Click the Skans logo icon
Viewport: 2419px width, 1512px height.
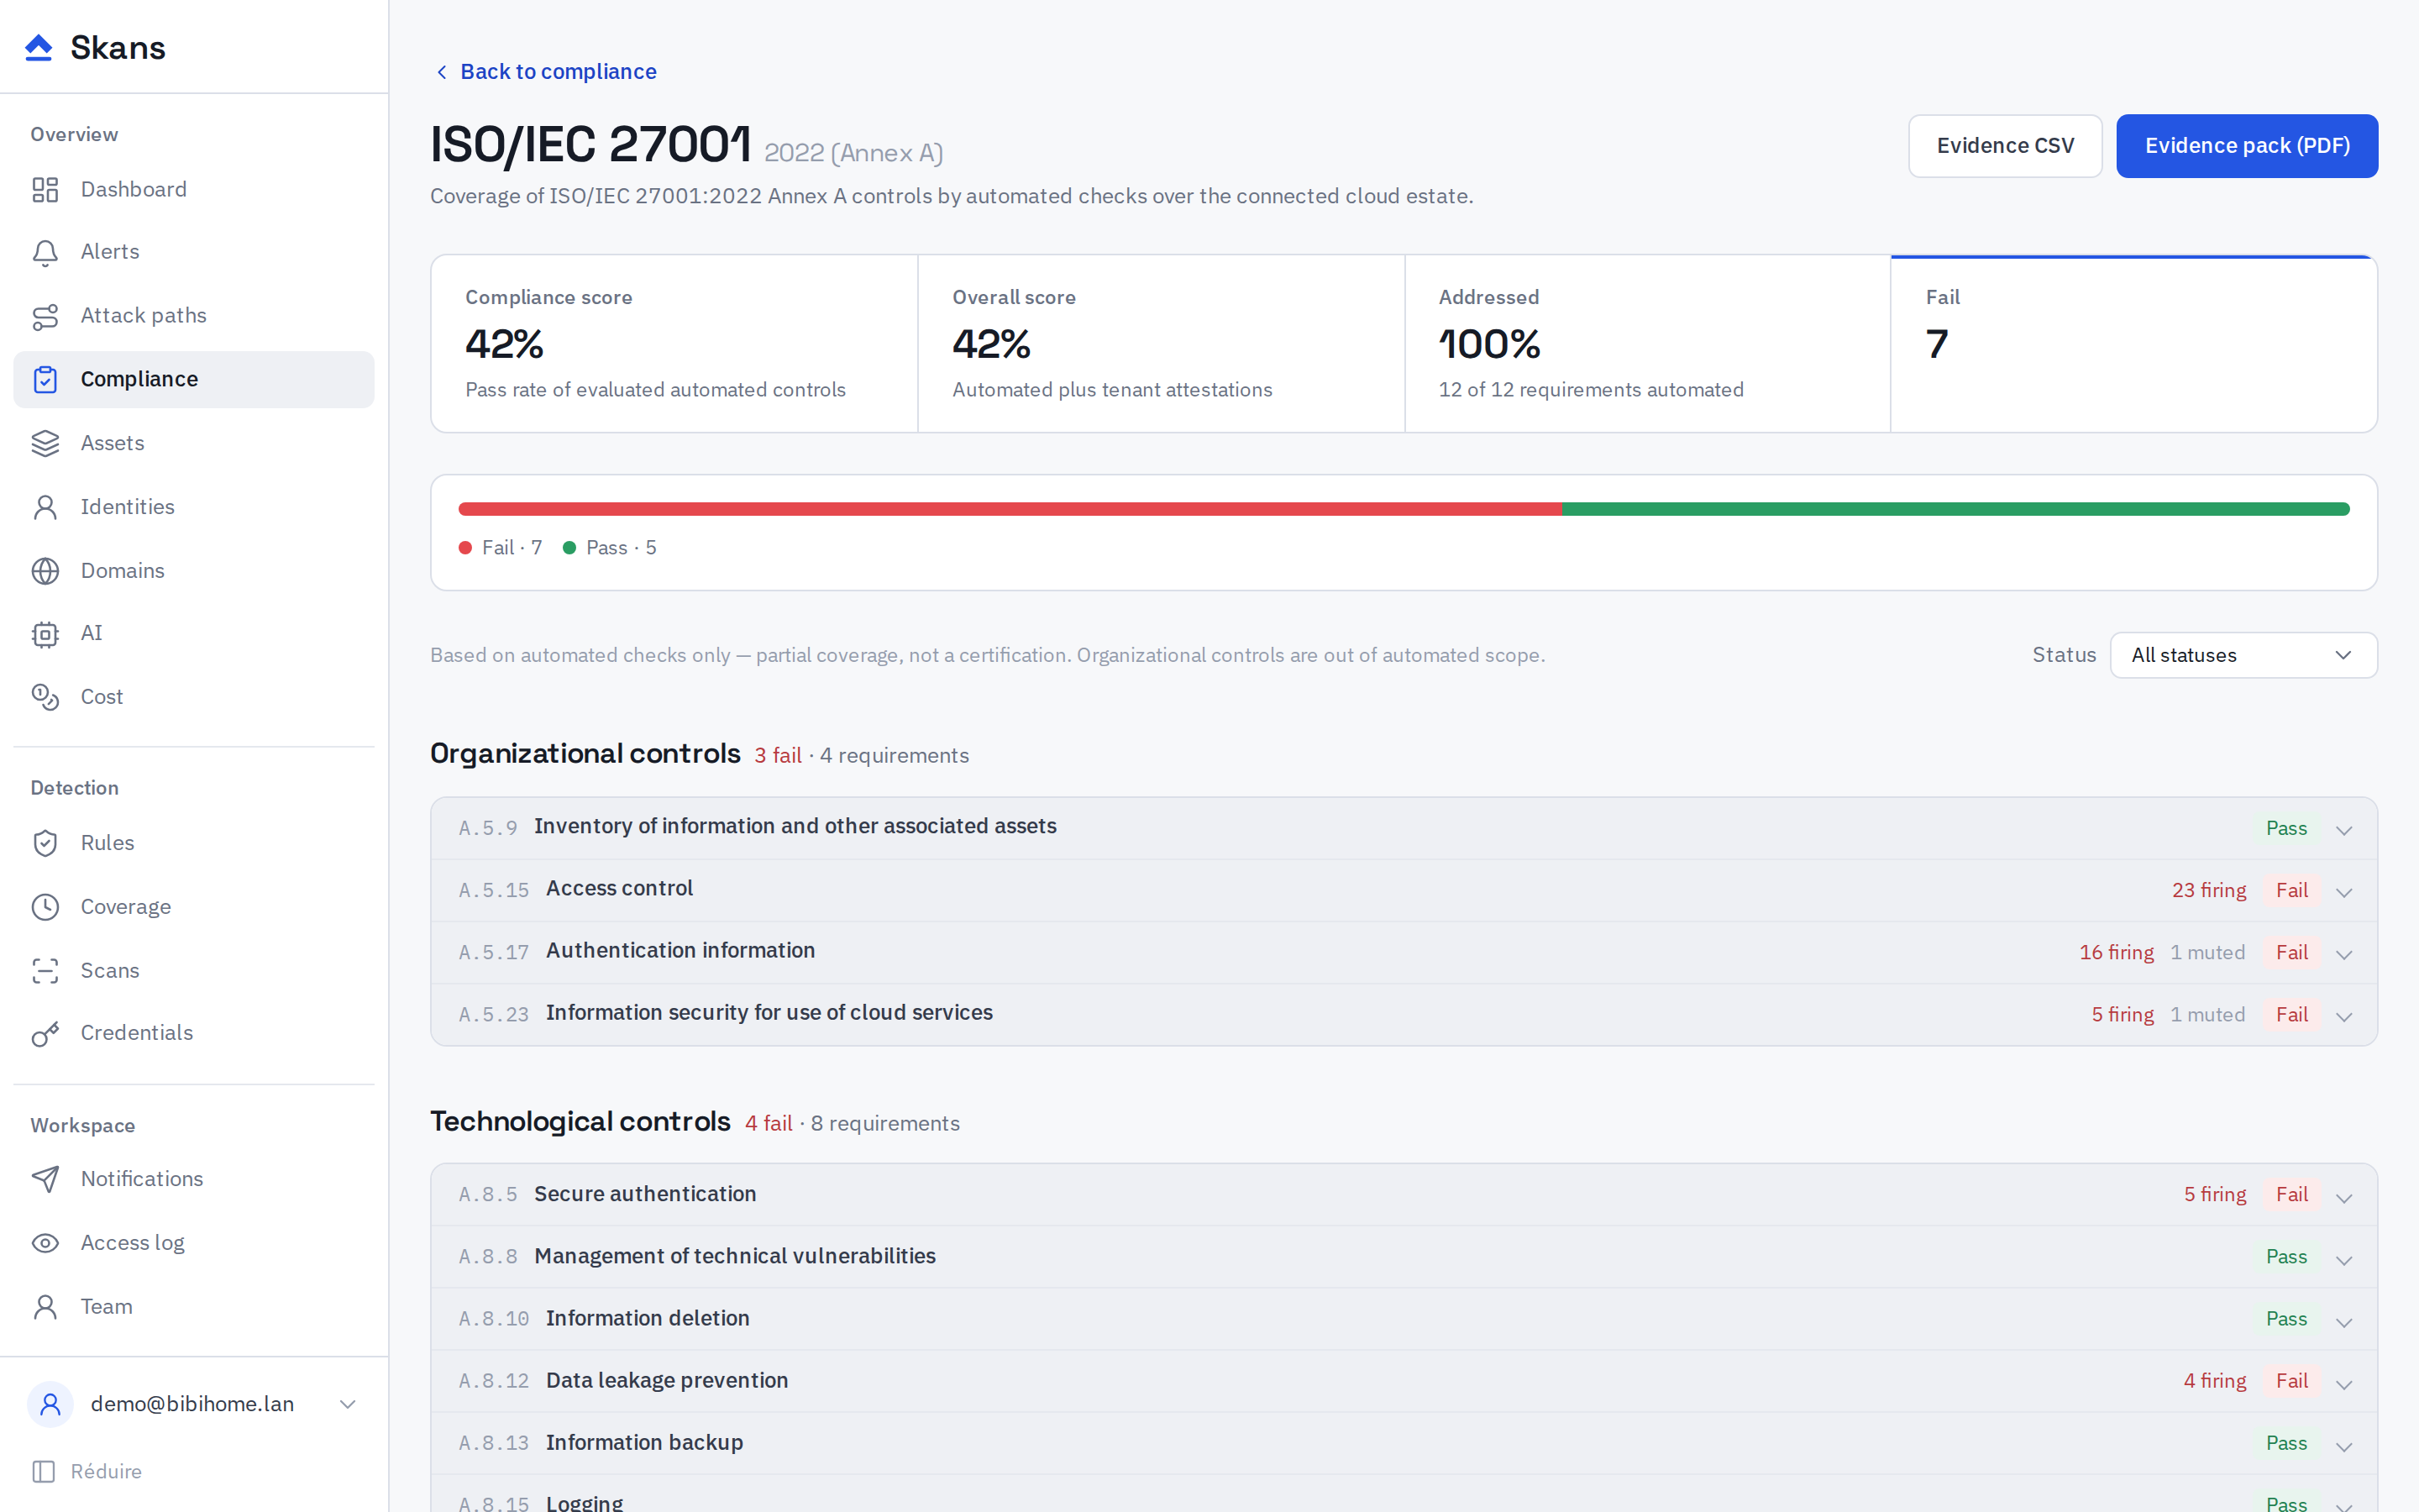pyautogui.click(x=39, y=47)
